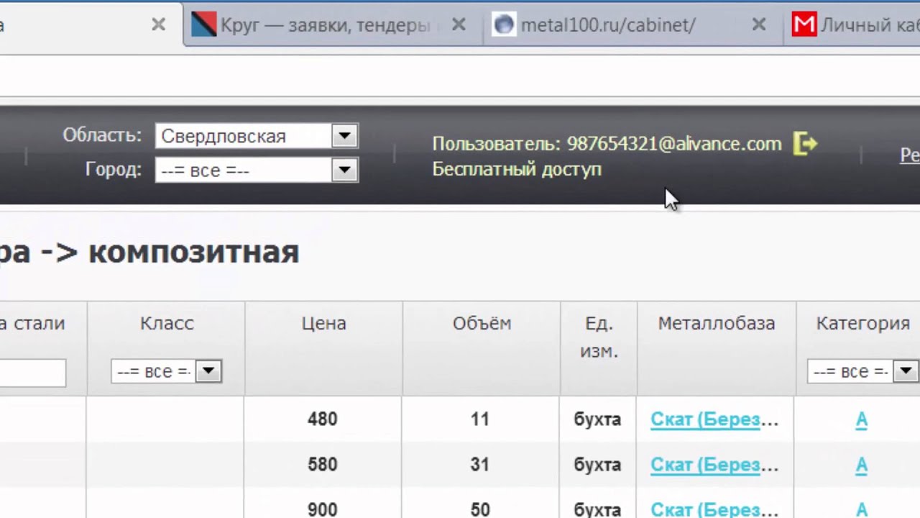The image size is (920, 518).
Task: Open Скат link in the 900 price row
Action: (714, 509)
